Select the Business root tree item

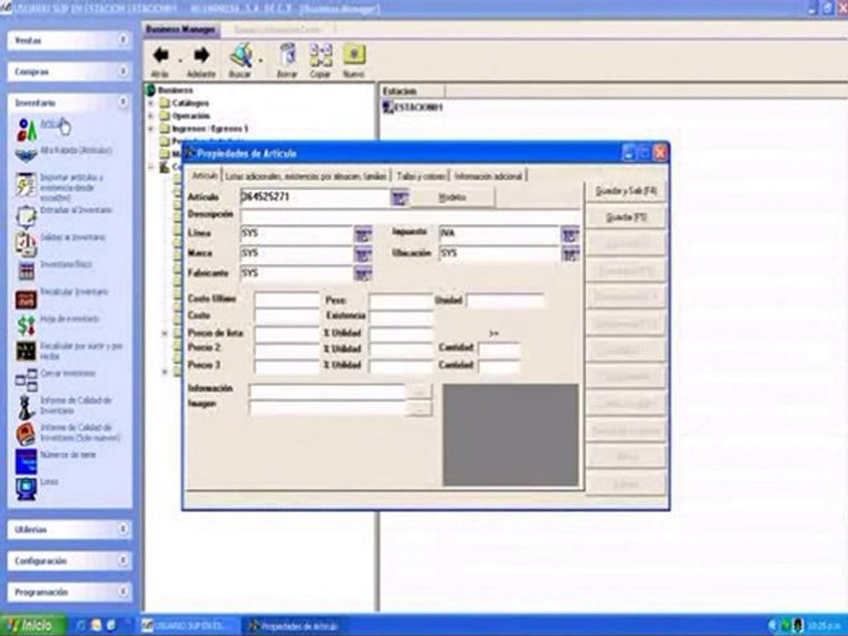(x=175, y=90)
